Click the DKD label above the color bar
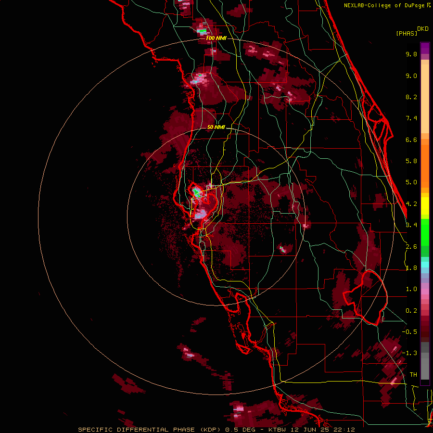Image resolution: width=433 pixels, height=433 pixels. [x=423, y=29]
